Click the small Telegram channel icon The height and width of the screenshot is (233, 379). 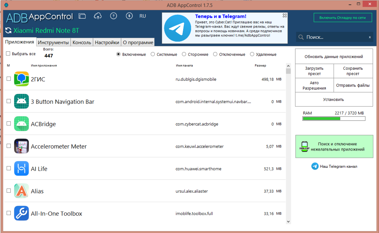(315, 166)
